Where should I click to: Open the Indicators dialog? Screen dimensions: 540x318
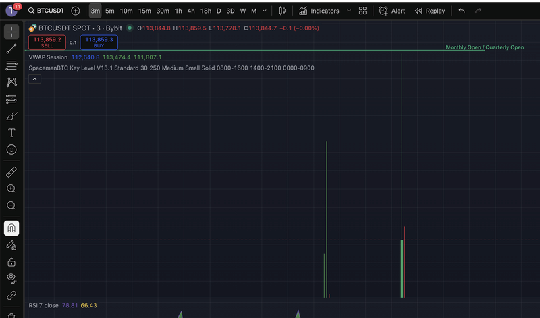coord(319,11)
